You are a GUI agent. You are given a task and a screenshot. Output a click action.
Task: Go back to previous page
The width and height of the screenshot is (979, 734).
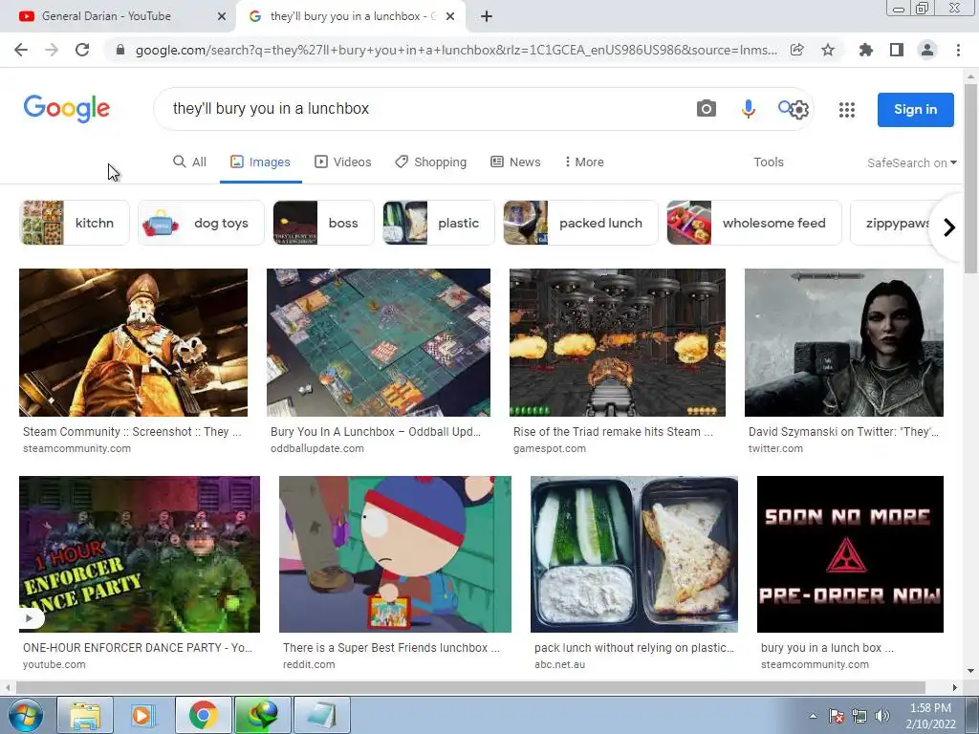coord(21,50)
